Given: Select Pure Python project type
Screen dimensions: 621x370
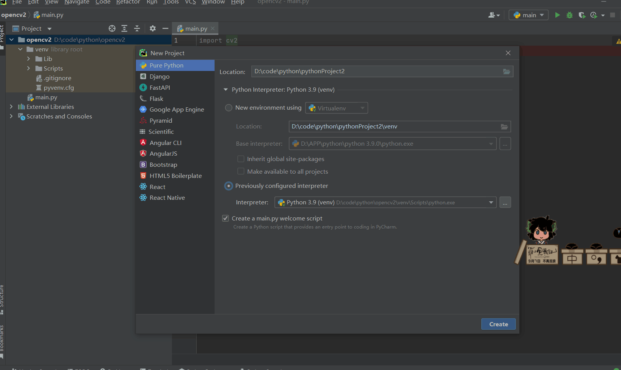Looking at the screenshot, I should [x=175, y=65].
